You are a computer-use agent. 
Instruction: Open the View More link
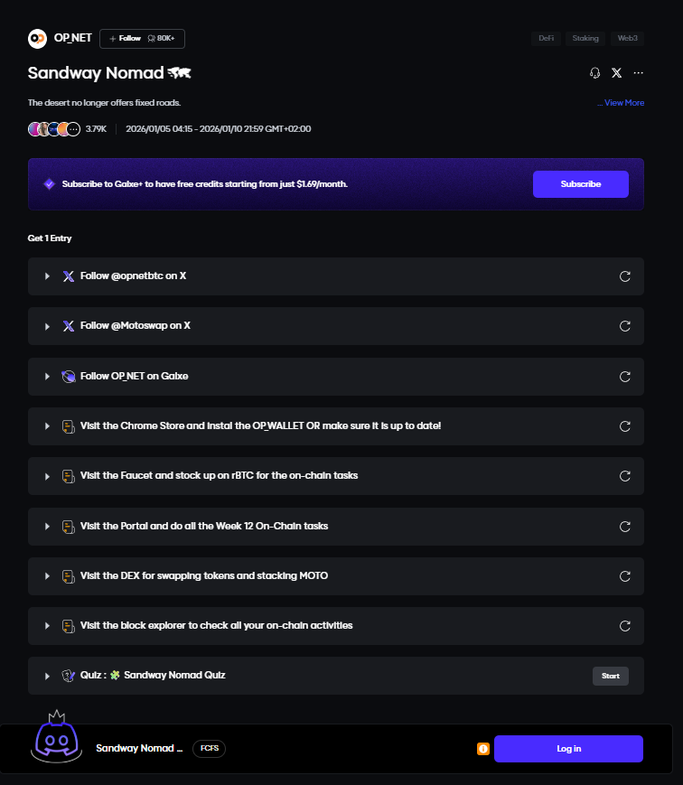tap(622, 103)
